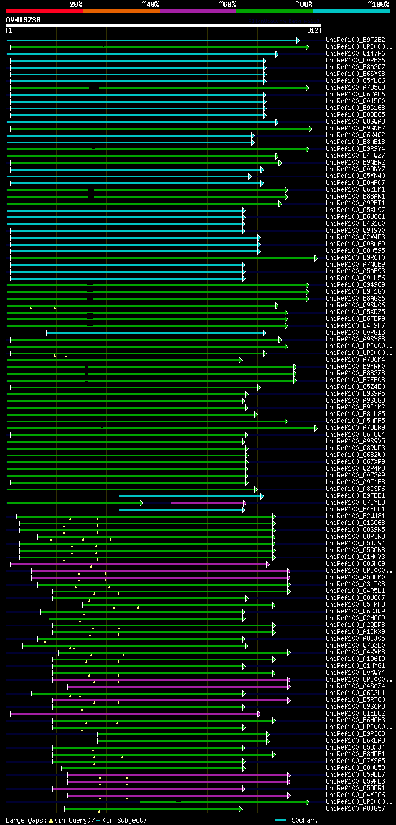The image size is (396, 825).
Task: Open hit UniRef100_C5YLQ6
Action: pyautogui.click(x=356, y=81)
